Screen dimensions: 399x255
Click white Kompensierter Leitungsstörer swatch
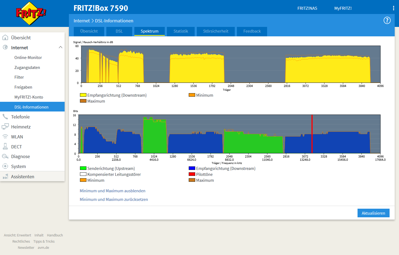(83, 174)
